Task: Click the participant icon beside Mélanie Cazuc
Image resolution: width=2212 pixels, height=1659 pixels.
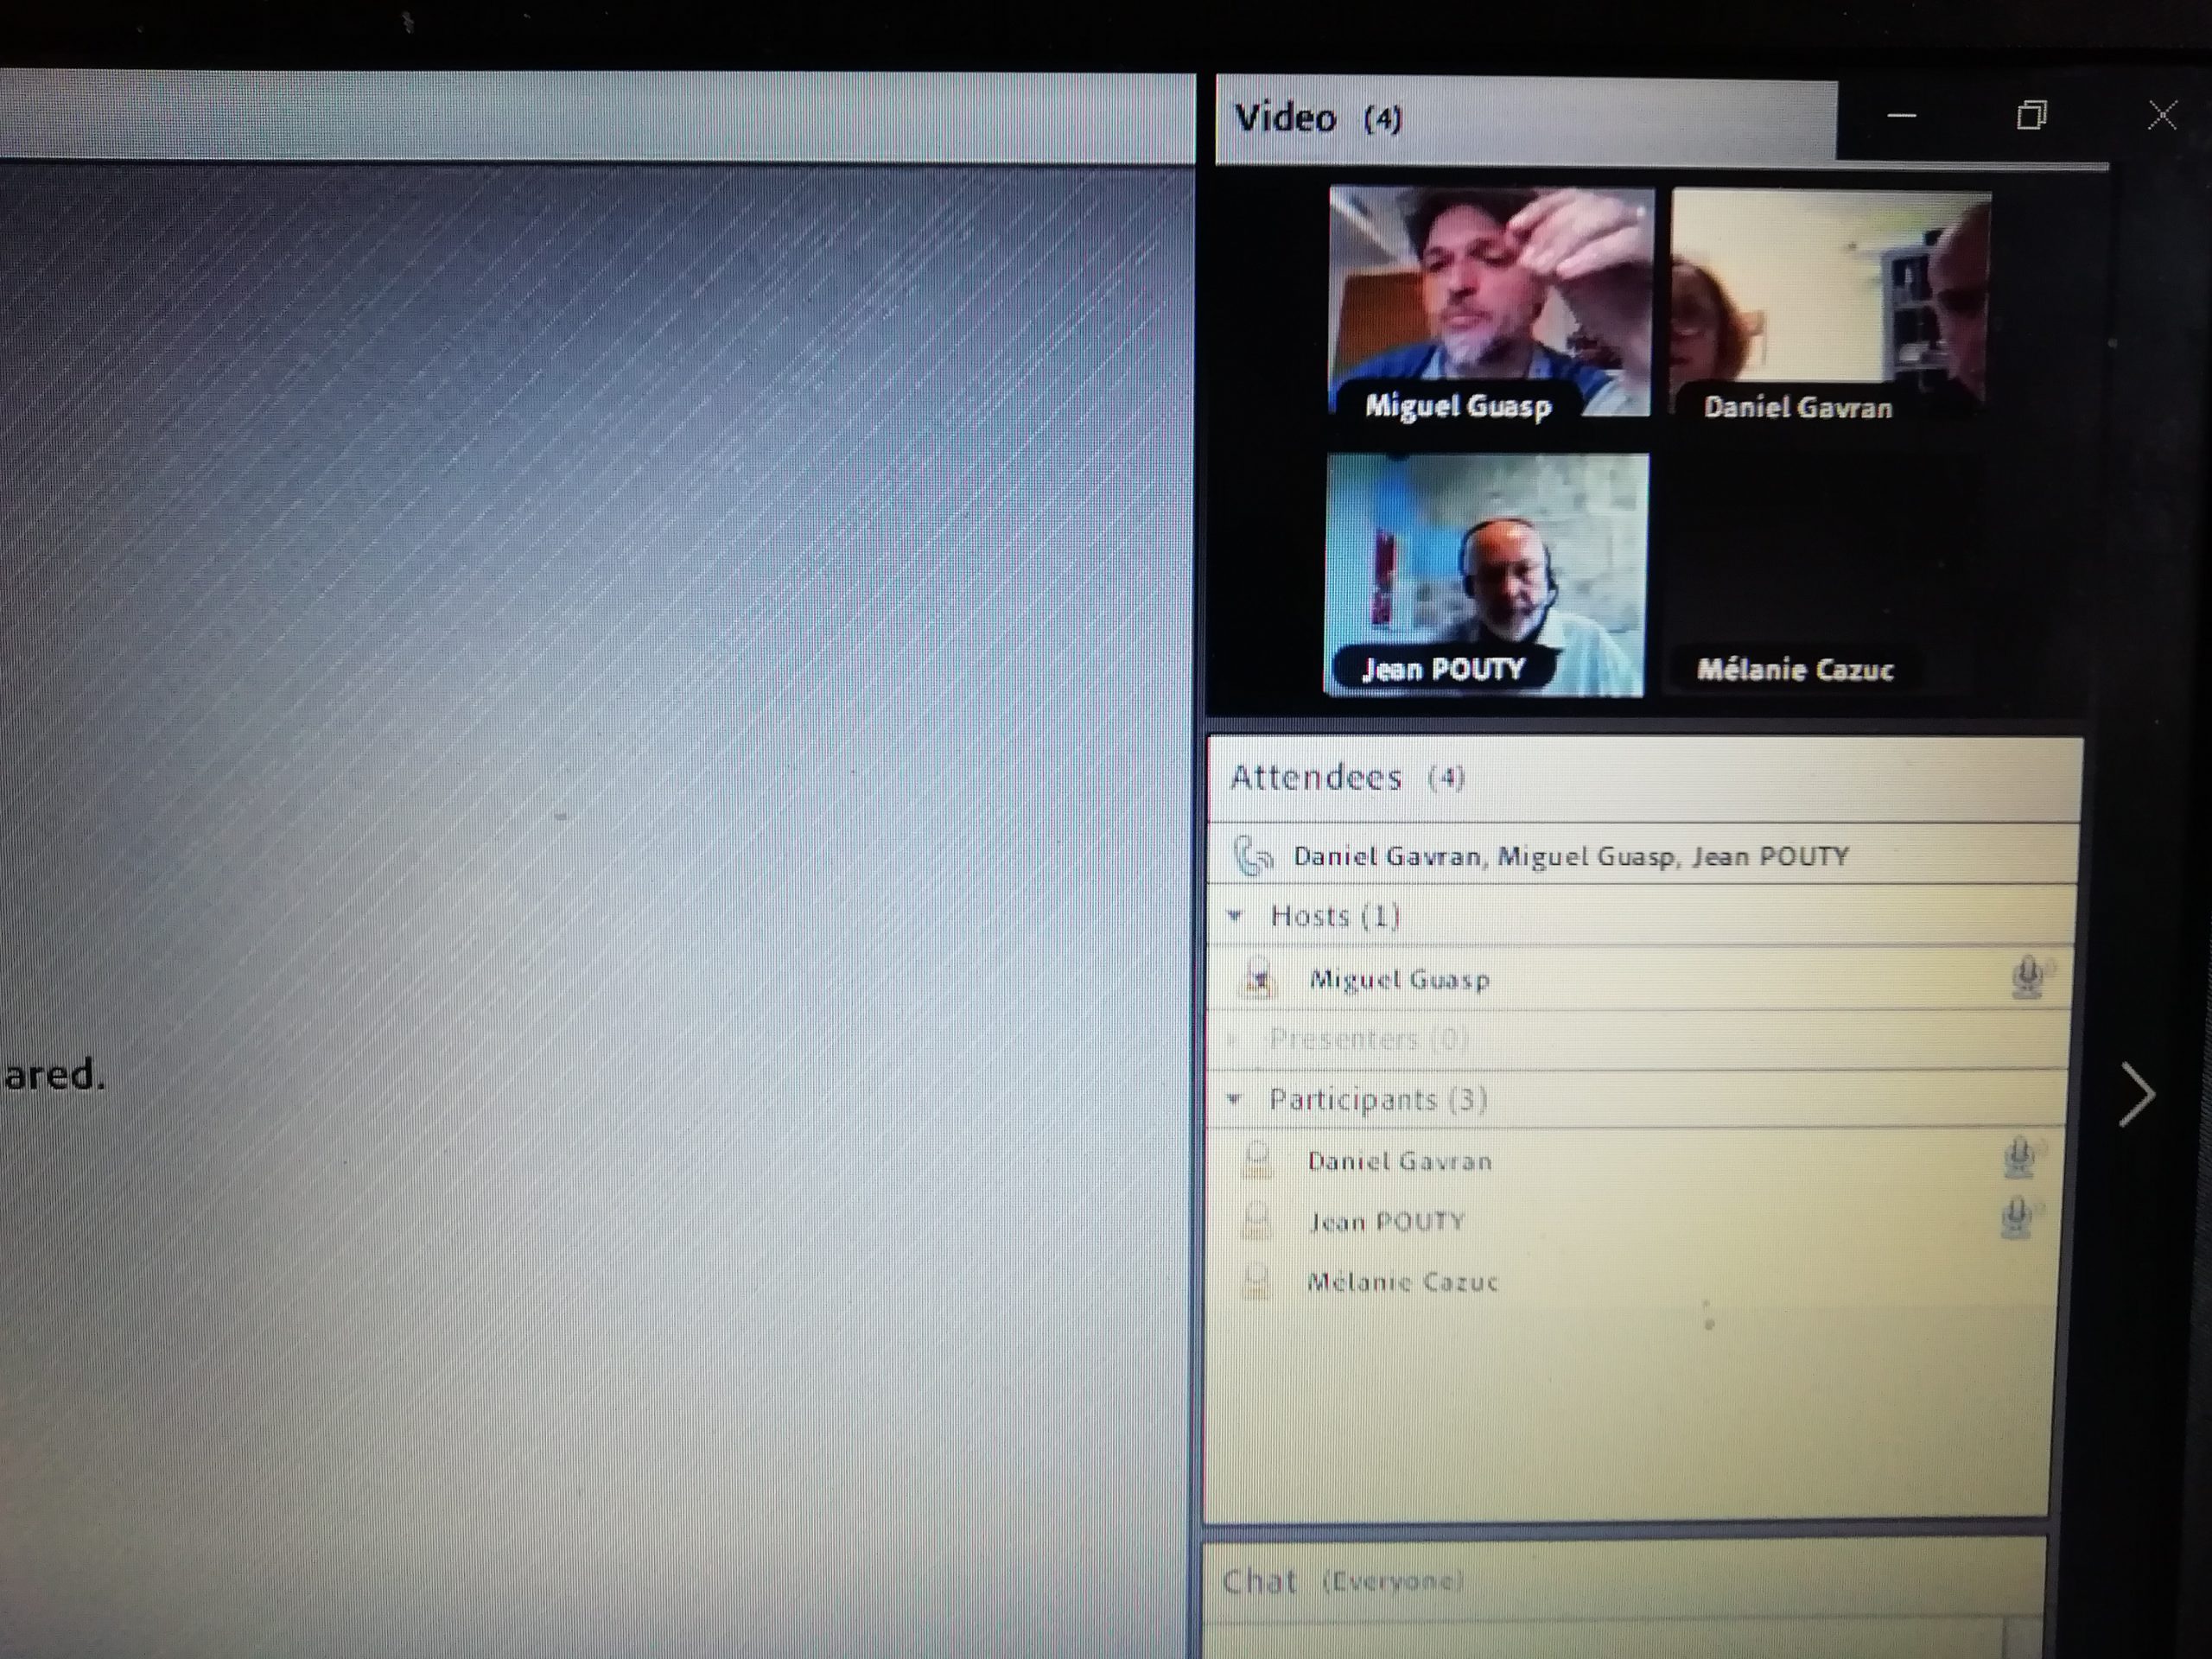Action: (1256, 1281)
